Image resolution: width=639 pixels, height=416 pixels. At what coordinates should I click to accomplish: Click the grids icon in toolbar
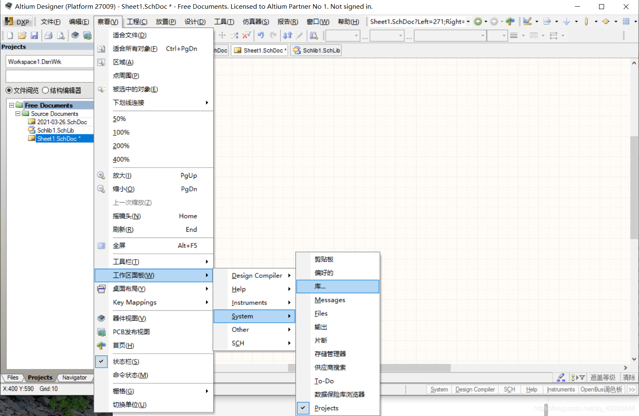coord(626,22)
